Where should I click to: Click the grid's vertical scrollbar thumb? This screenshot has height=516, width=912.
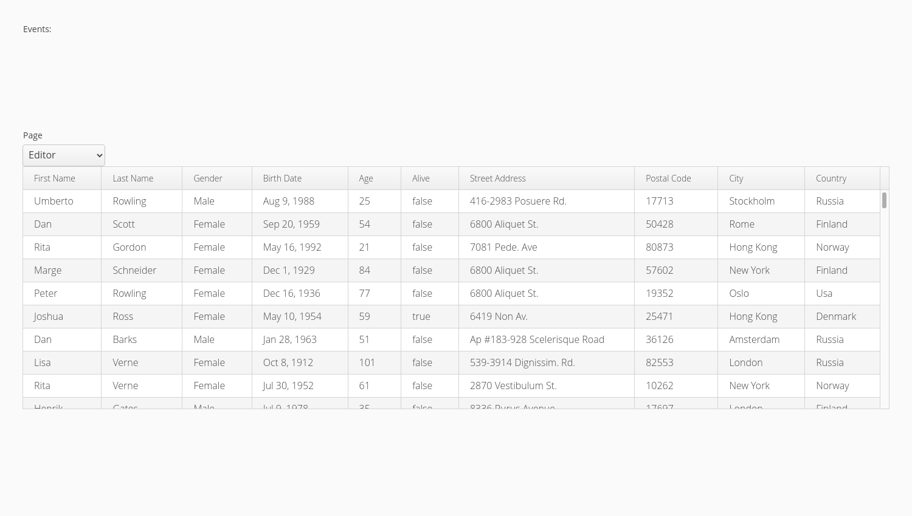(x=884, y=200)
